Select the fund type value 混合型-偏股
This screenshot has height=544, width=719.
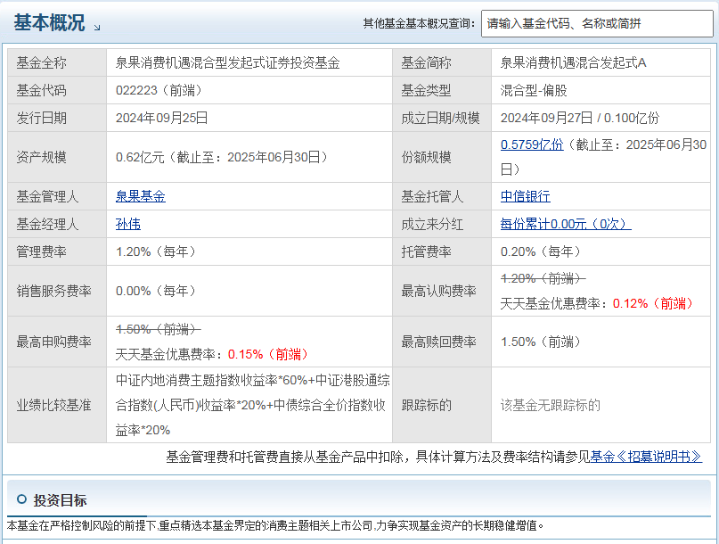pos(534,90)
